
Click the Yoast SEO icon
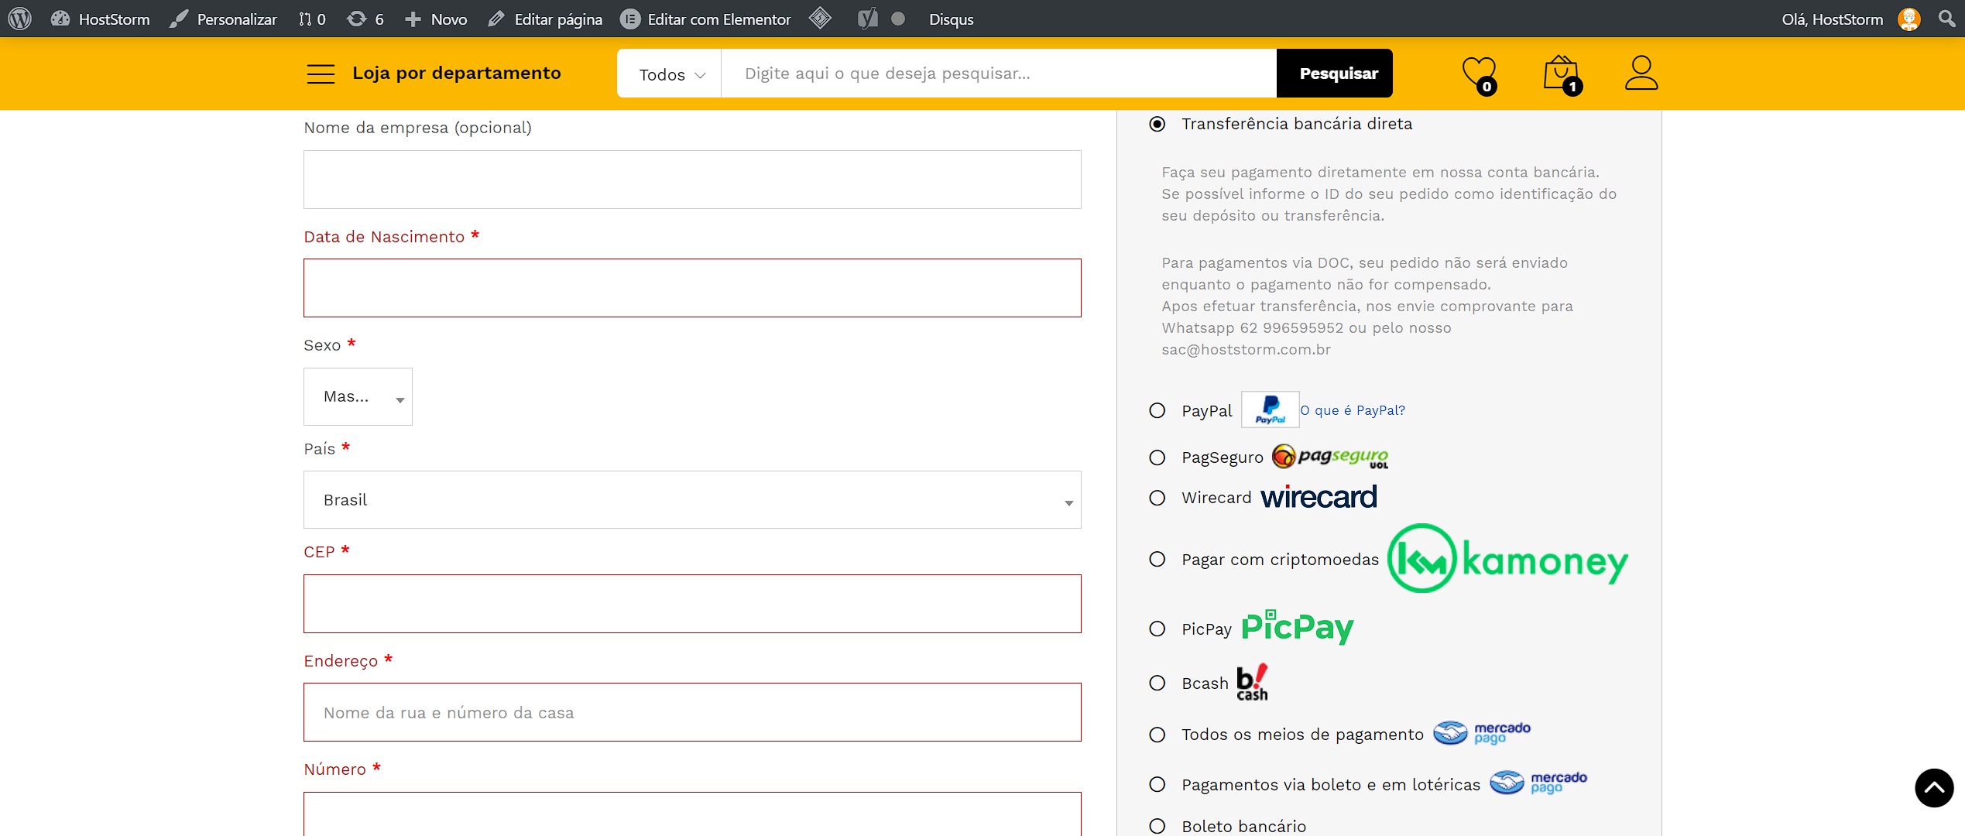867,19
